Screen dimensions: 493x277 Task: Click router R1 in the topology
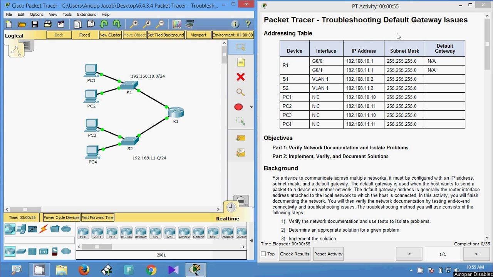click(x=176, y=113)
